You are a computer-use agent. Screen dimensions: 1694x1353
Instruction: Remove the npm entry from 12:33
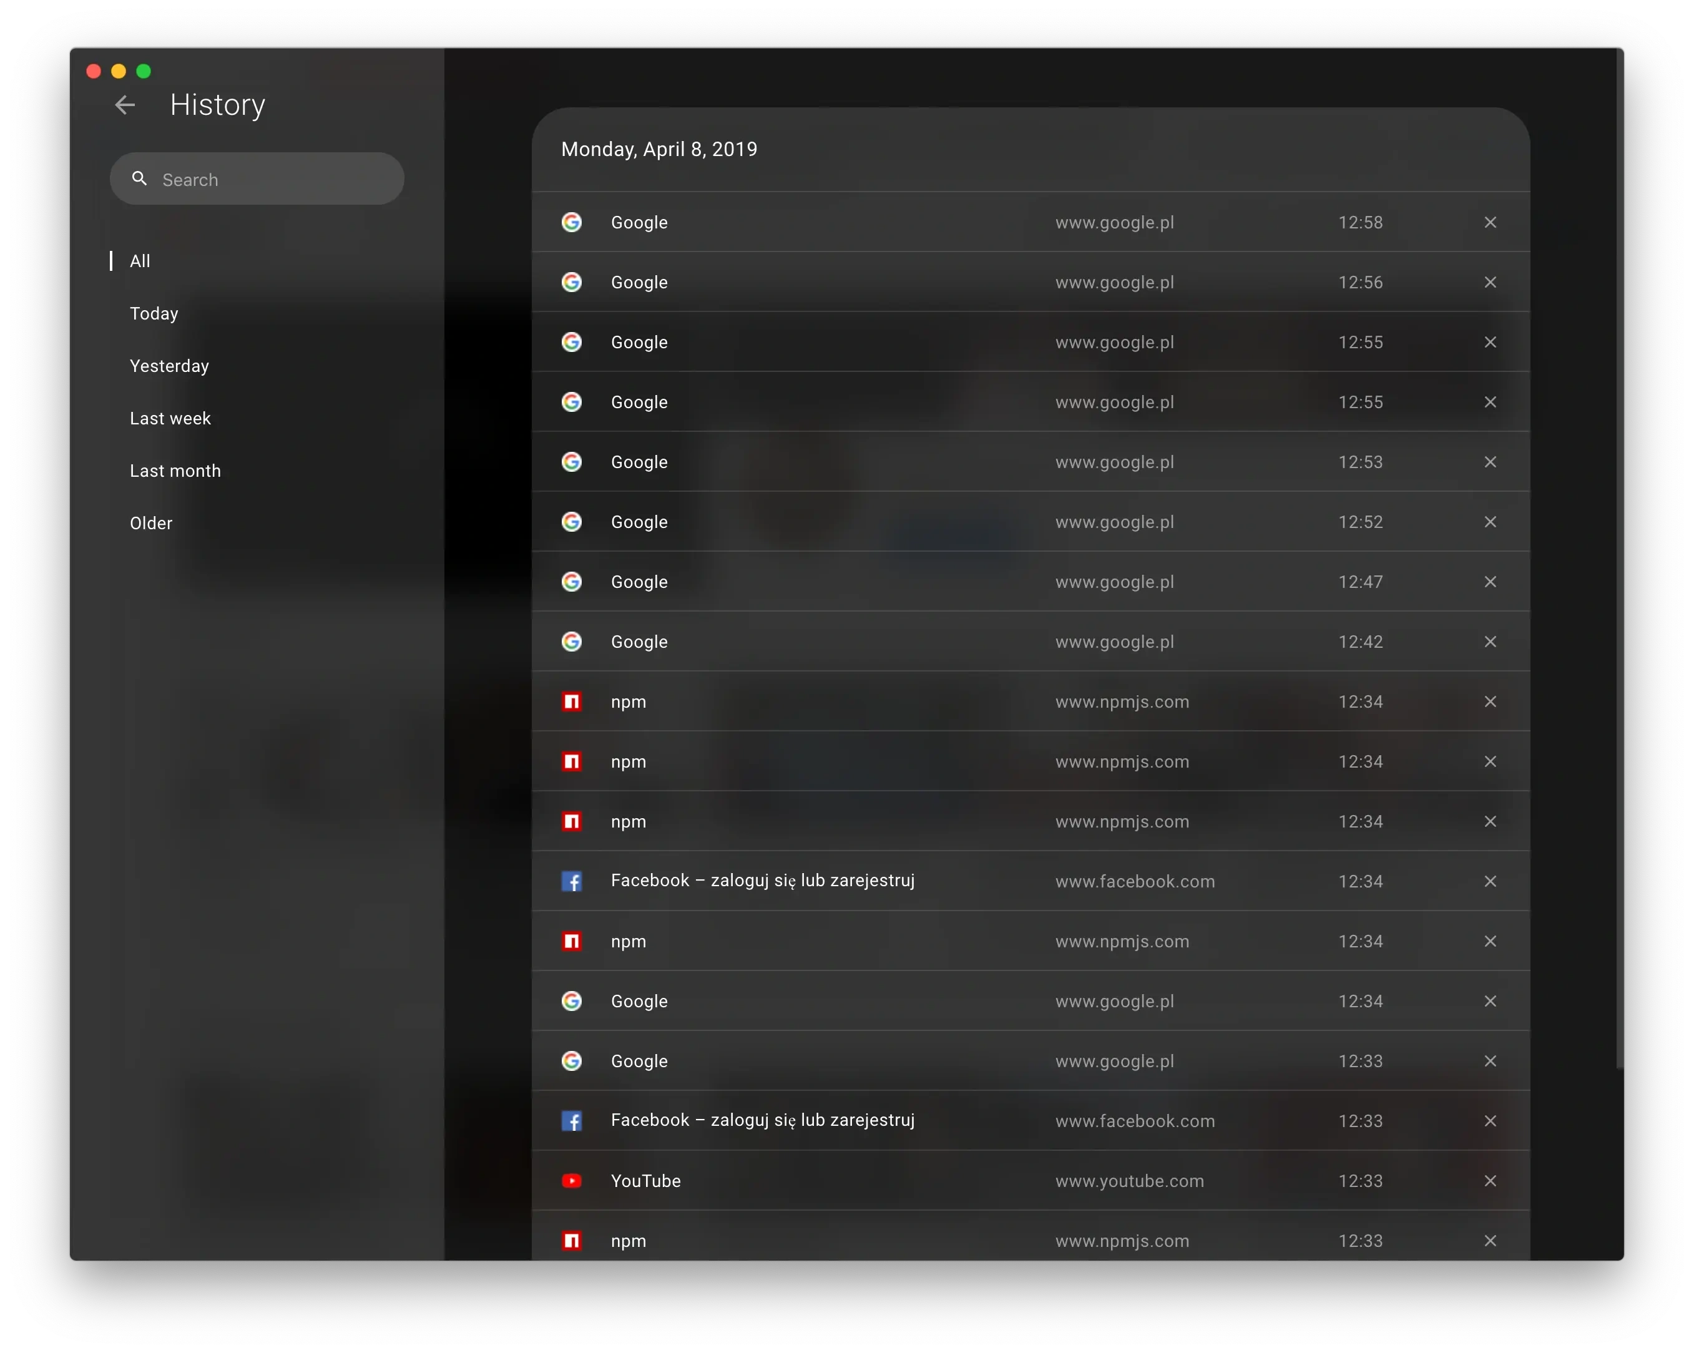[x=1490, y=1241]
